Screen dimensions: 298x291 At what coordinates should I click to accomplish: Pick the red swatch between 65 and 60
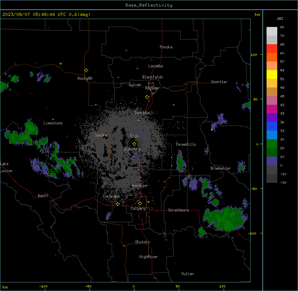click(x=272, y=49)
